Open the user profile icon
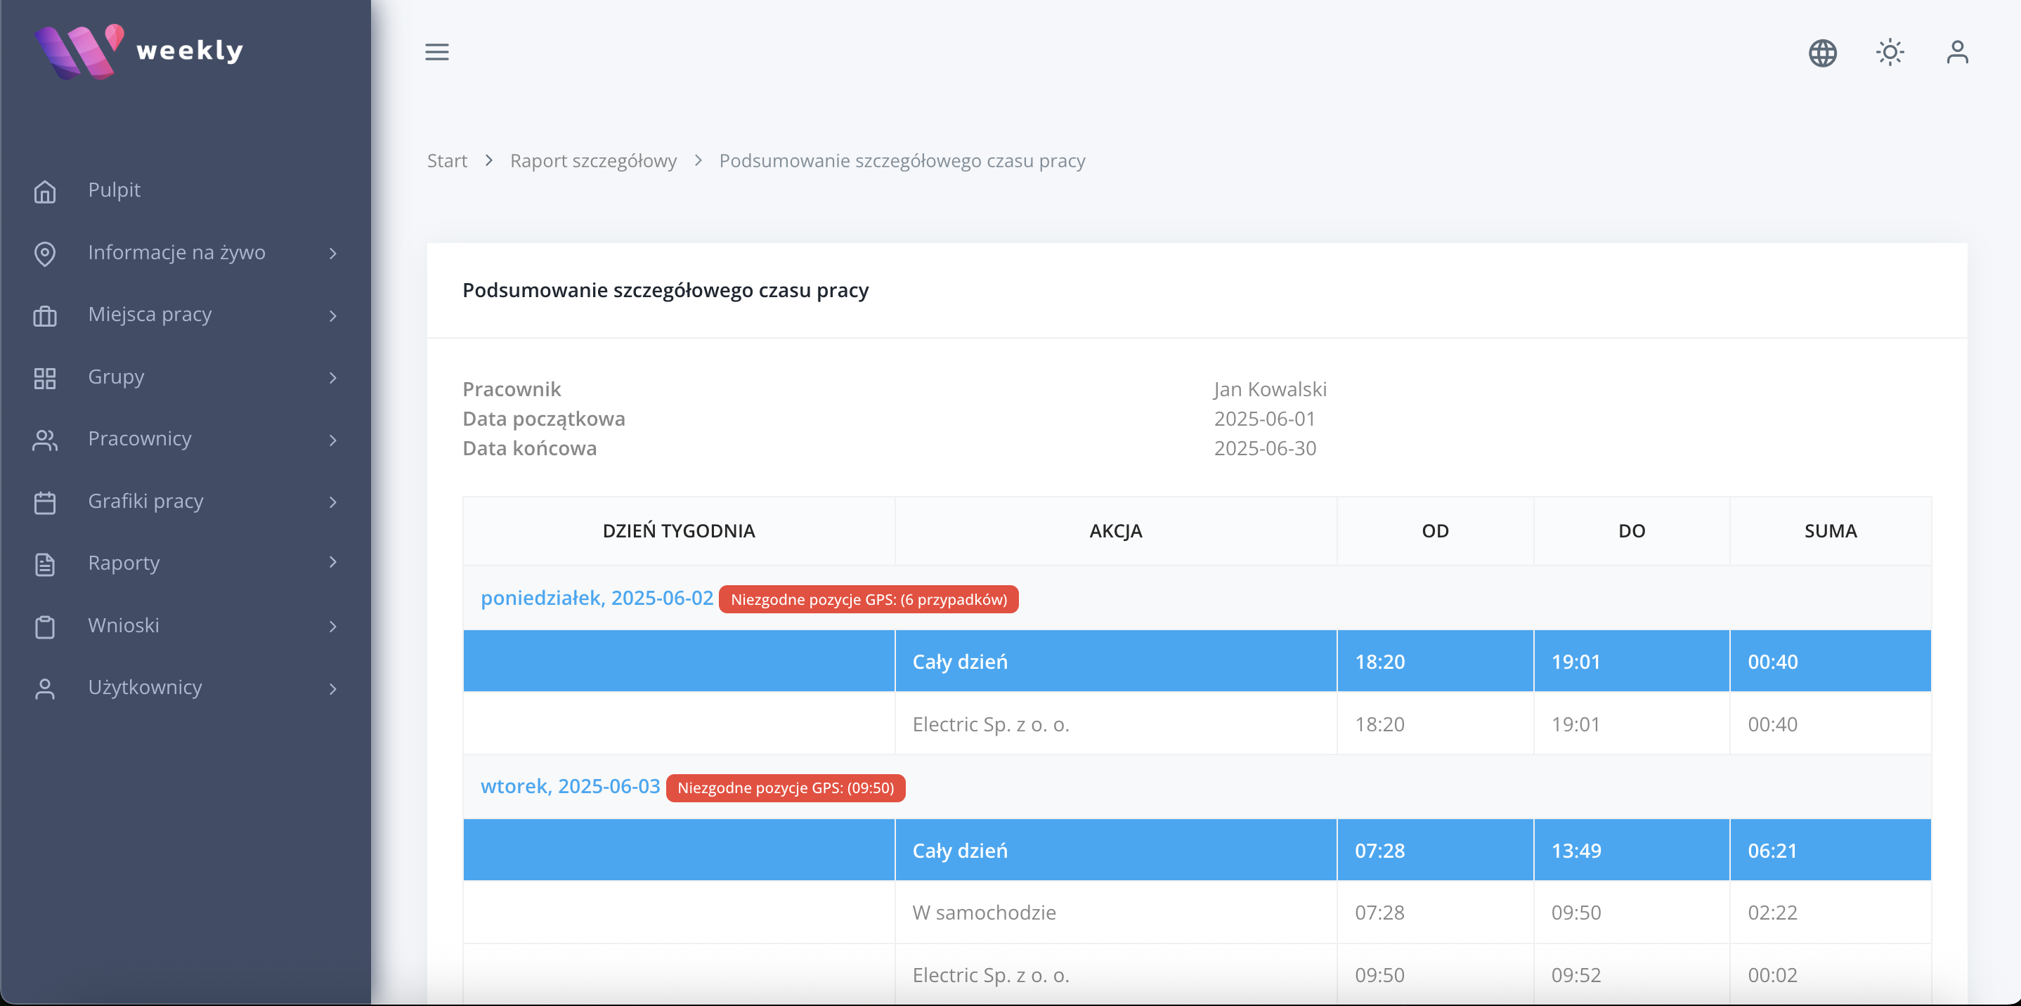The width and height of the screenshot is (2021, 1006). click(1956, 53)
